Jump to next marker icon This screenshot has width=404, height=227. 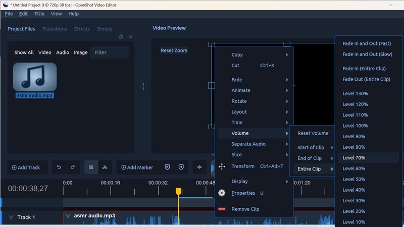(x=181, y=167)
